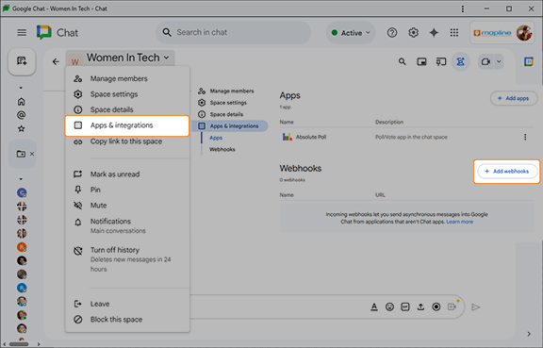Screen dimensions: 543x348
Task: Click the help question mark icon
Action: 392,33
